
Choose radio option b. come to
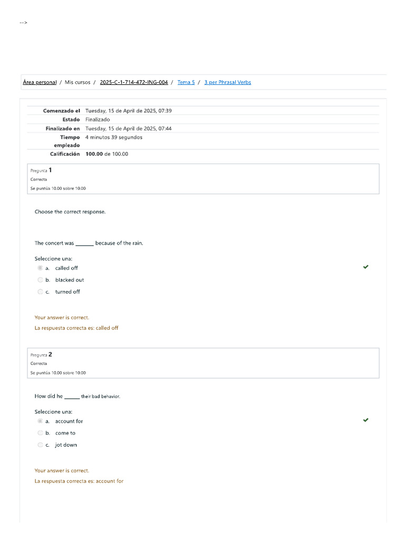coord(40,433)
